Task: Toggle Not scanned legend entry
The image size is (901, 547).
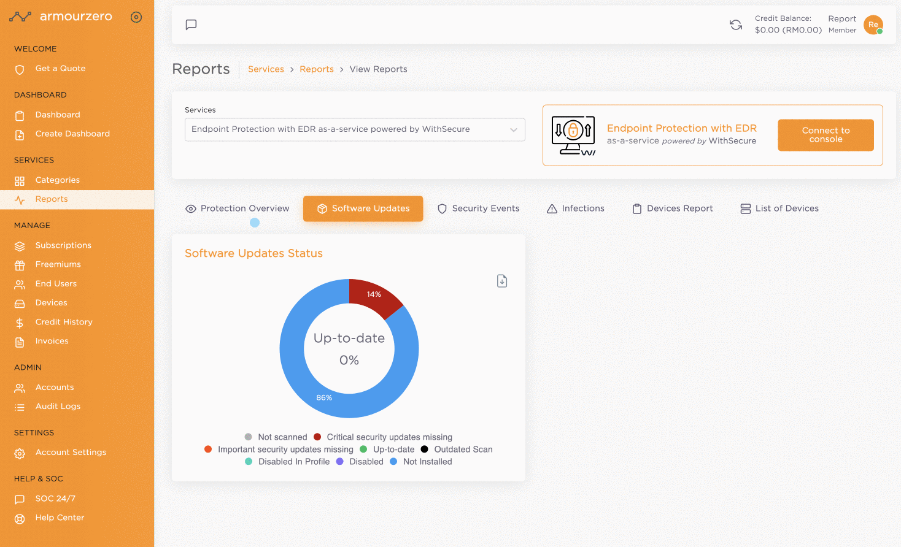Action: (276, 437)
